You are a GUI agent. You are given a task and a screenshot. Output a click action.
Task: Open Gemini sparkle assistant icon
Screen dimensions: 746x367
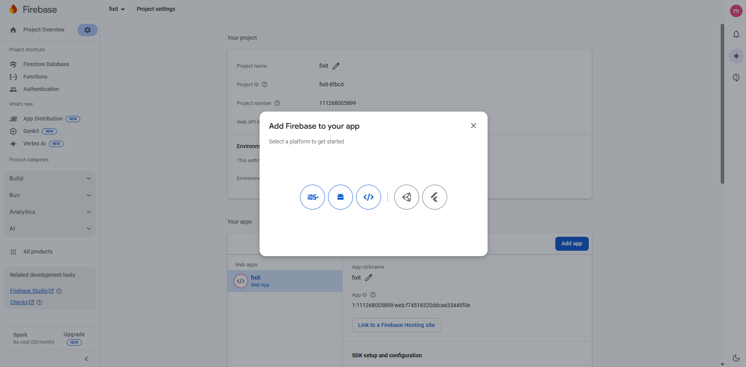click(x=736, y=56)
